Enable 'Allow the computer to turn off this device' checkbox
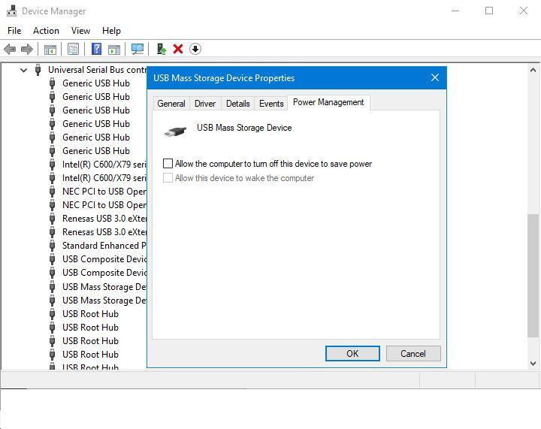541x429 pixels. (x=168, y=164)
